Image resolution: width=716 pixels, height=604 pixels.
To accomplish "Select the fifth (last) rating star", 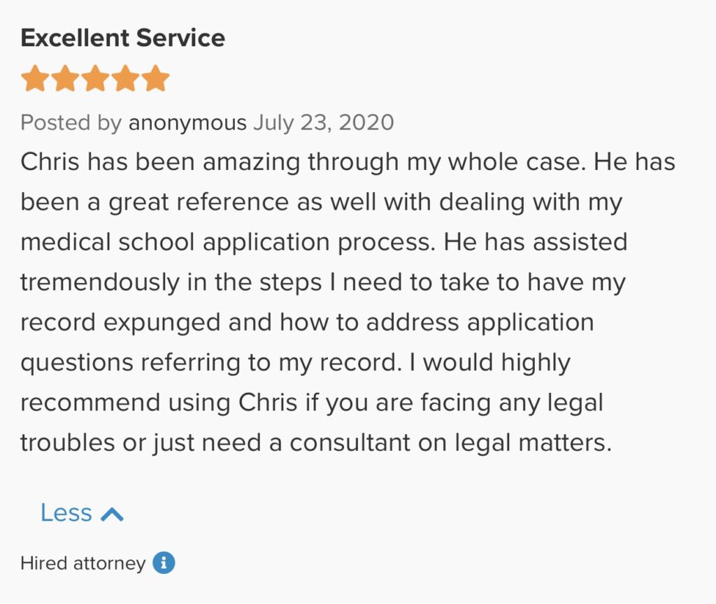I will tap(156, 79).
